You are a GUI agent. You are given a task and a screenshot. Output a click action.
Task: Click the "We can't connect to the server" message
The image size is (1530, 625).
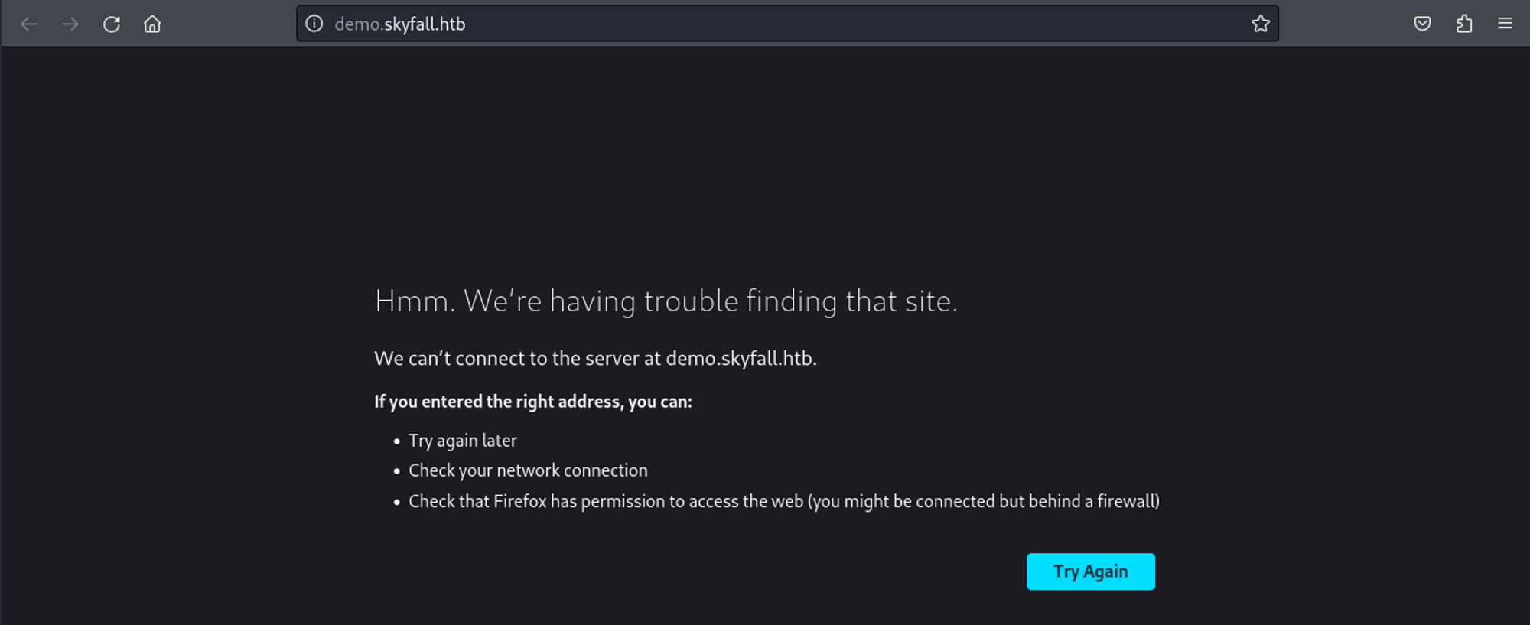(x=595, y=358)
